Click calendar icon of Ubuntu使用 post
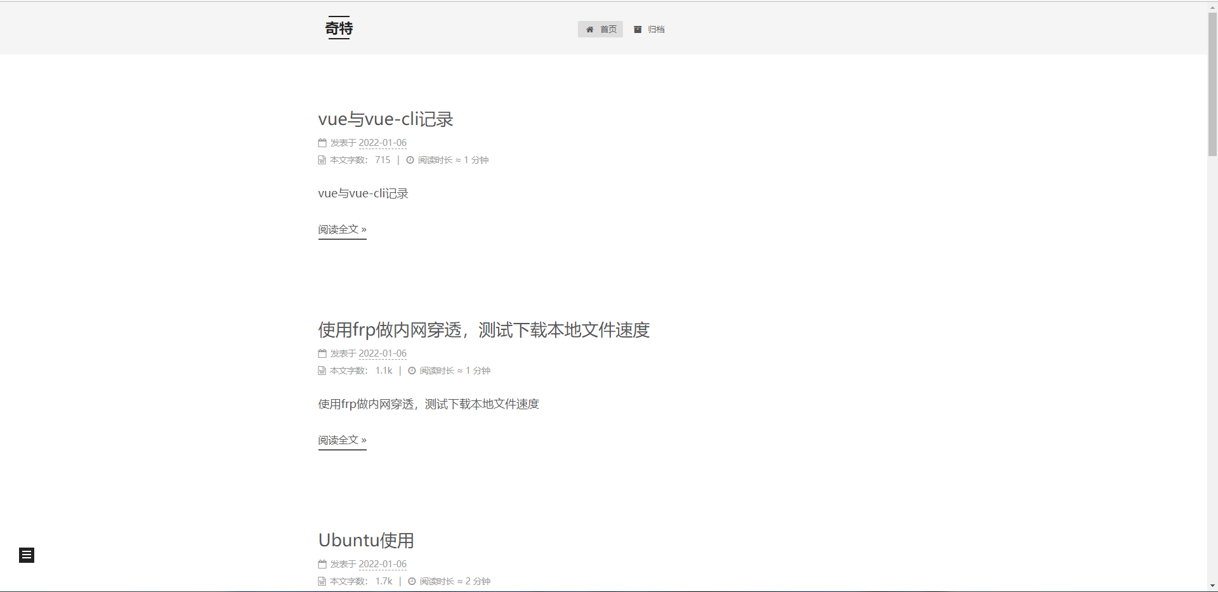This screenshot has height=592, width=1218. pos(322,564)
